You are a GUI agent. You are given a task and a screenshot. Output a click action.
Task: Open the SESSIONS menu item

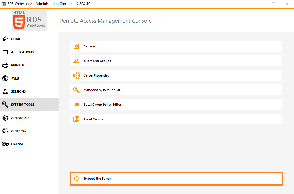coord(29,91)
